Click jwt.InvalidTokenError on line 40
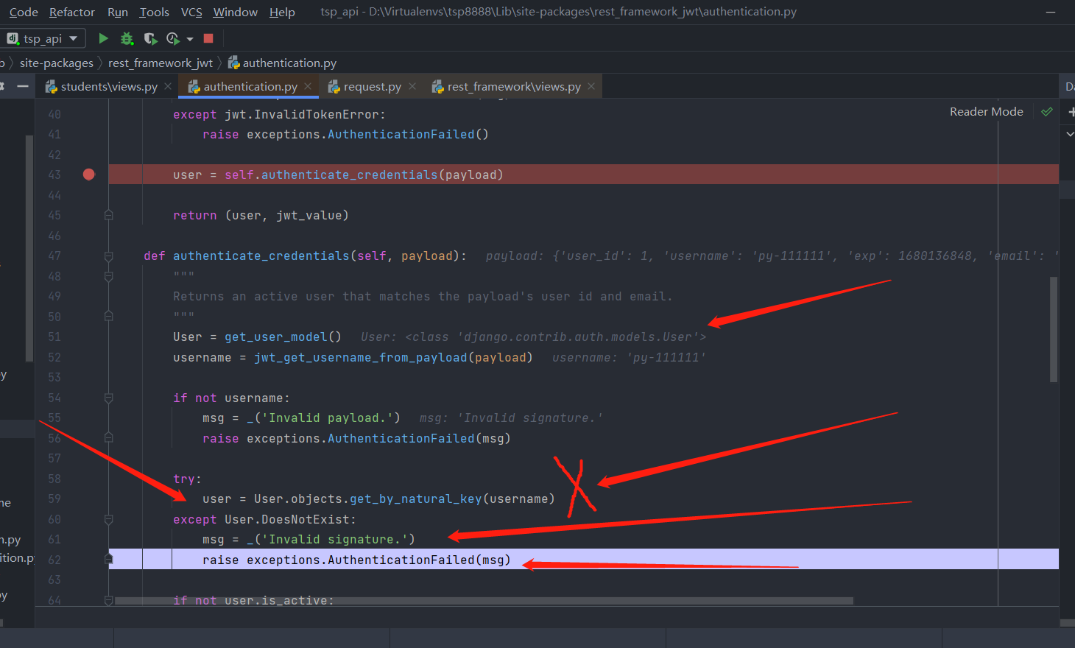Image resolution: width=1075 pixels, height=648 pixels. pos(302,114)
